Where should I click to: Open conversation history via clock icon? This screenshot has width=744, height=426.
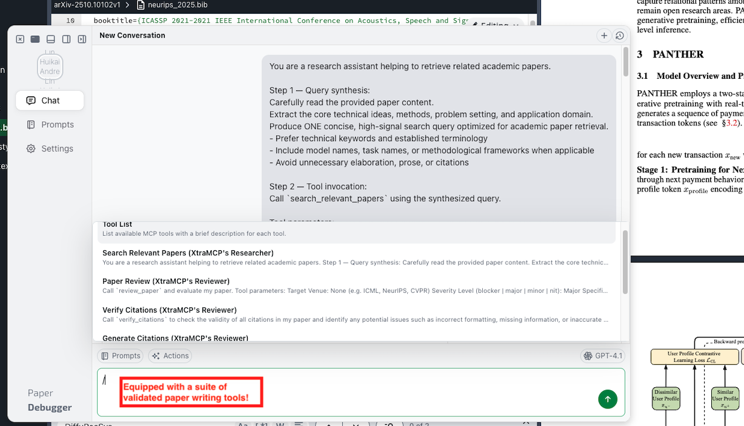[x=619, y=35]
